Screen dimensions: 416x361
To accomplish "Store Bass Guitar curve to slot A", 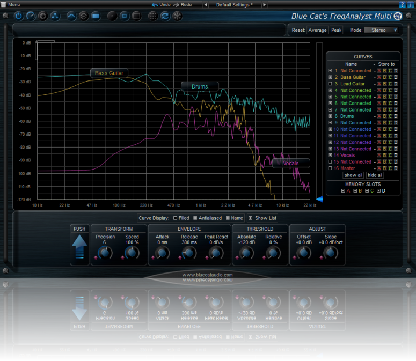I will pyautogui.click(x=378, y=77).
